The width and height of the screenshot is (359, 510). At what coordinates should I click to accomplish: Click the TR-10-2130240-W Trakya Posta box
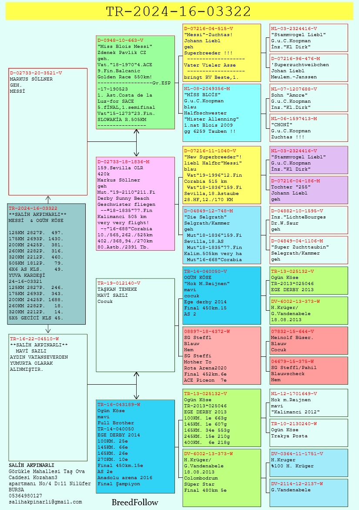[x=309, y=433]
